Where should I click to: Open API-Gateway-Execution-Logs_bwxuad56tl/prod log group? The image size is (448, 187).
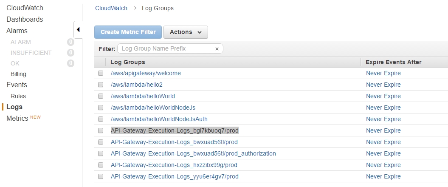tap(174, 142)
